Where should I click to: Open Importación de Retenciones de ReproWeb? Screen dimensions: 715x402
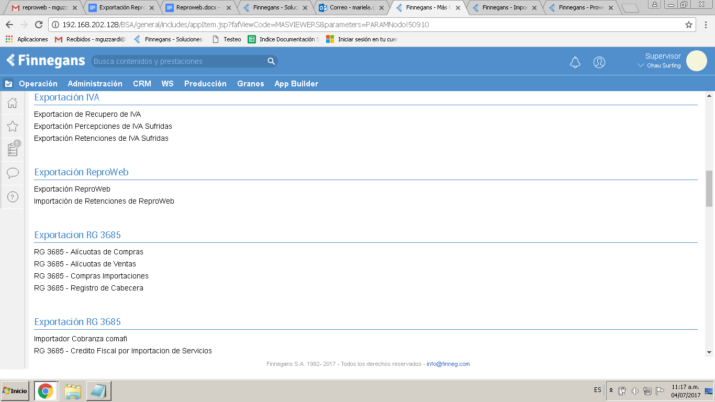click(x=104, y=201)
